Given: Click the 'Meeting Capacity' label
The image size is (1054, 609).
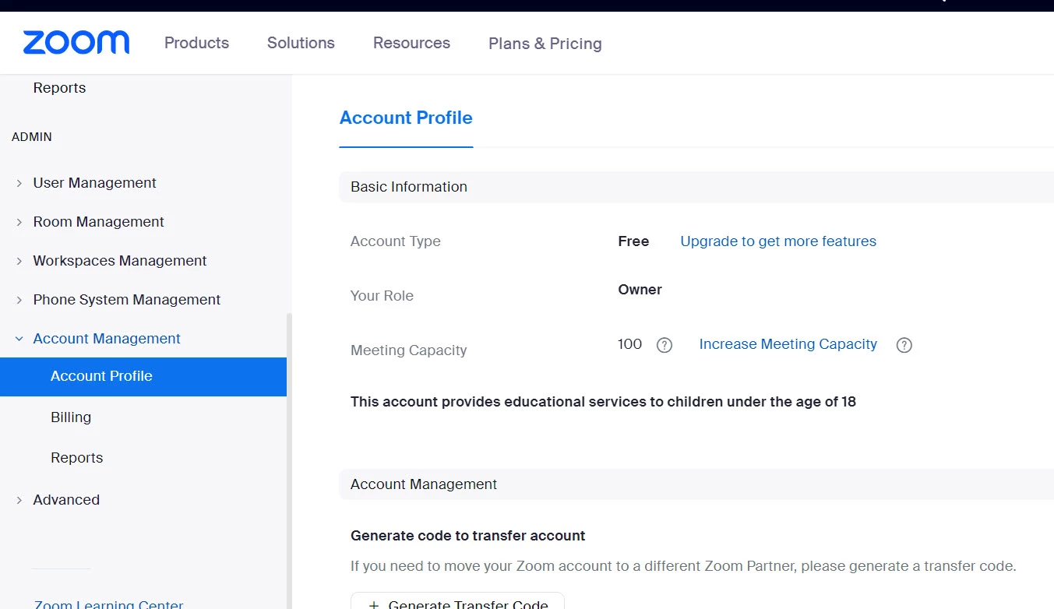Looking at the screenshot, I should pos(409,350).
